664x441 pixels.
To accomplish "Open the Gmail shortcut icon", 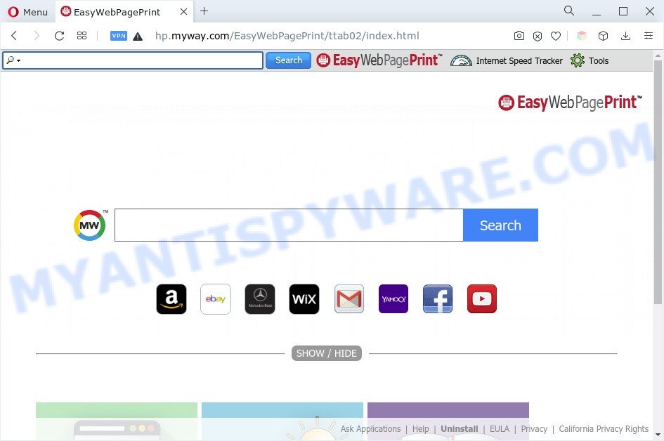I will pyautogui.click(x=349, y=299).
